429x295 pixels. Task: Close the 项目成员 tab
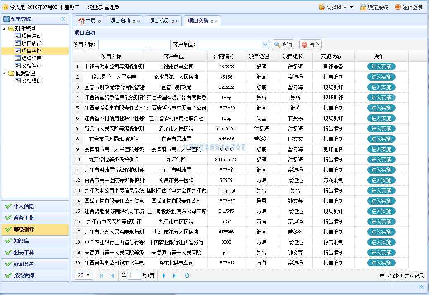click(177, 21)
